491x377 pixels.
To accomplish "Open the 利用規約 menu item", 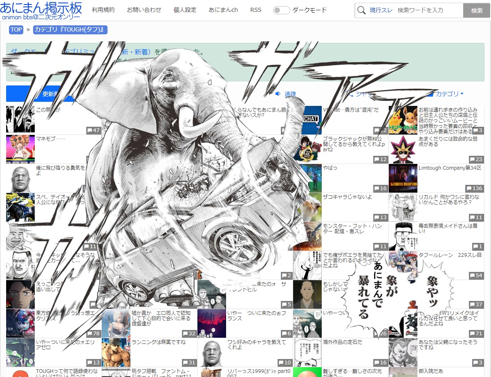I will (103, 10).
